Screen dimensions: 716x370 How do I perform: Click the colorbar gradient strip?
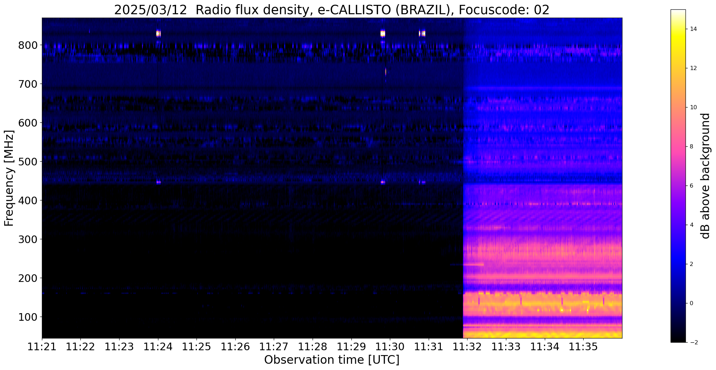678,176
